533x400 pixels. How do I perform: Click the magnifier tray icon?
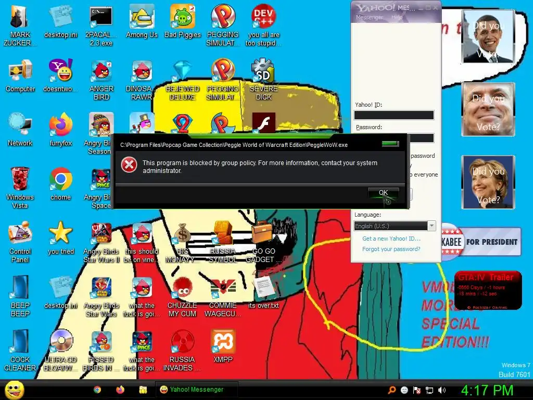391,390
